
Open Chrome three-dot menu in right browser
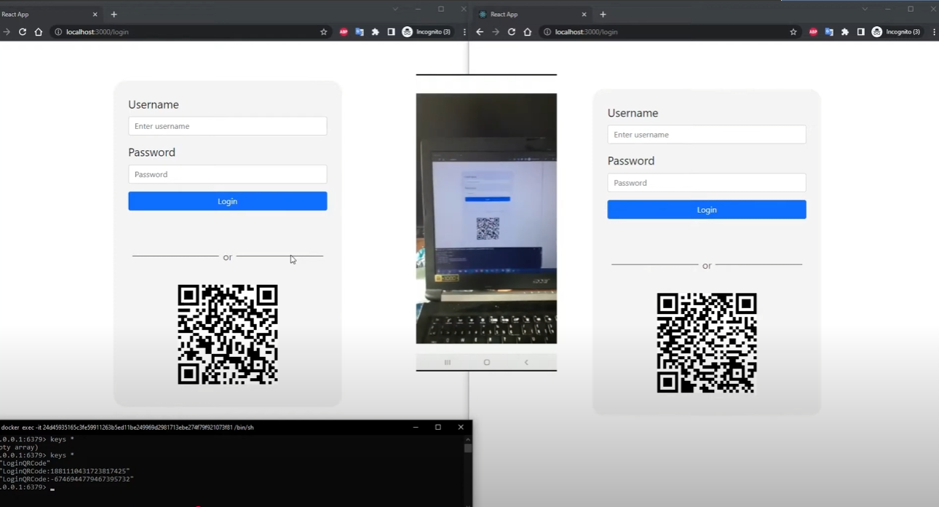point(934,32)
